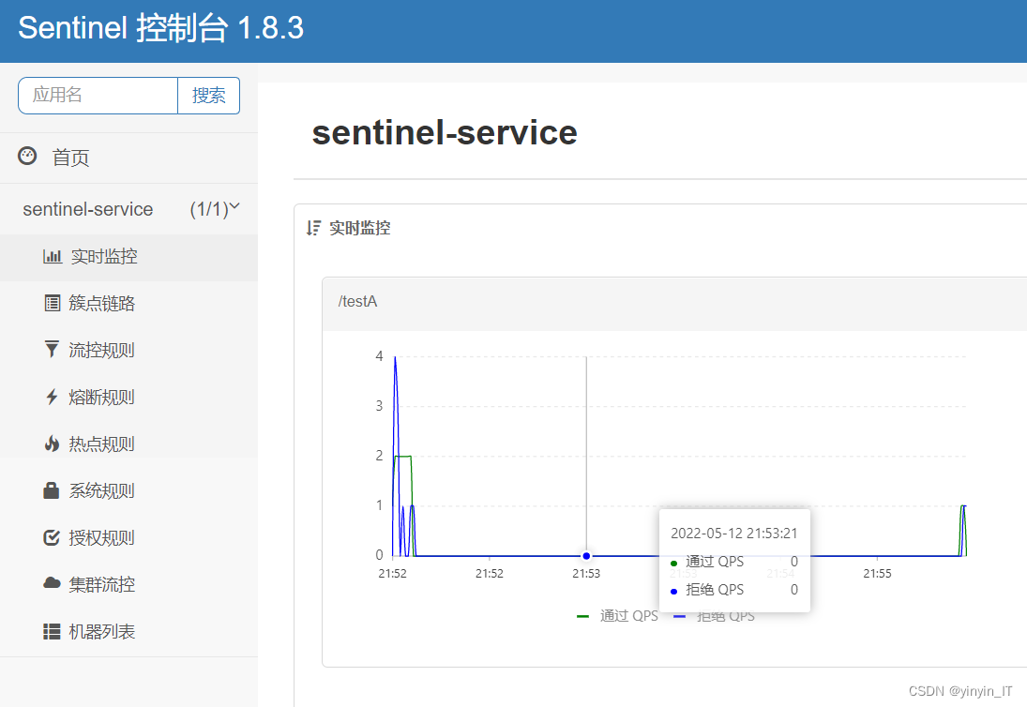This screenshot has width=1027, height=707.
Task: Open the 首页 home menu item
Action: [129, 158]
